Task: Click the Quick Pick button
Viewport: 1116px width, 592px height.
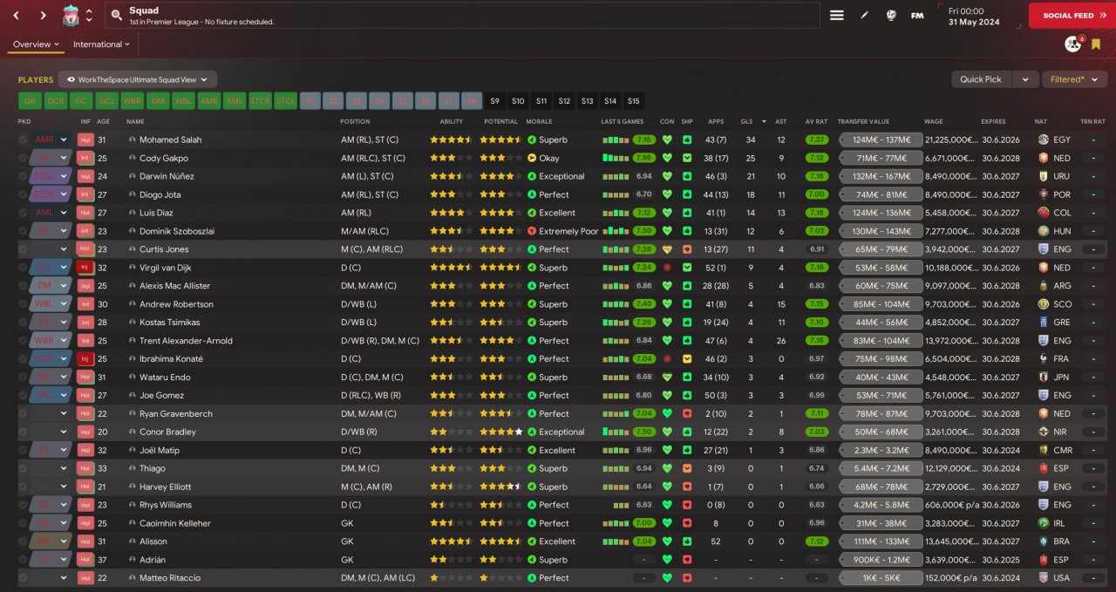Action: (x=981, y=79)
